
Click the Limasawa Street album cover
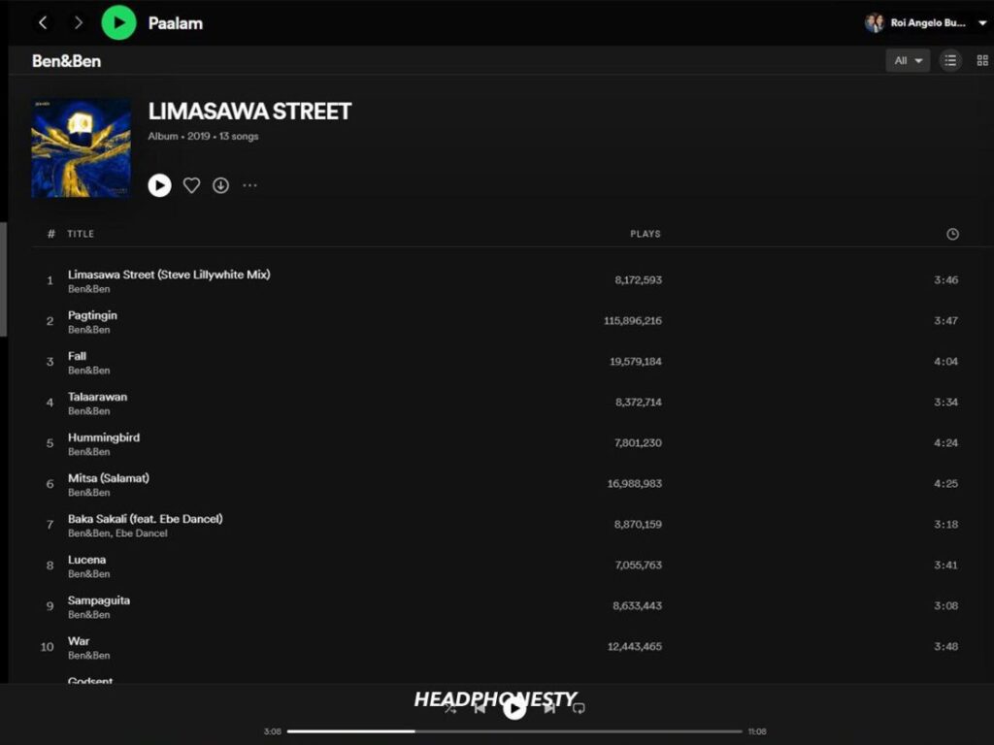(x=82, y=148)
